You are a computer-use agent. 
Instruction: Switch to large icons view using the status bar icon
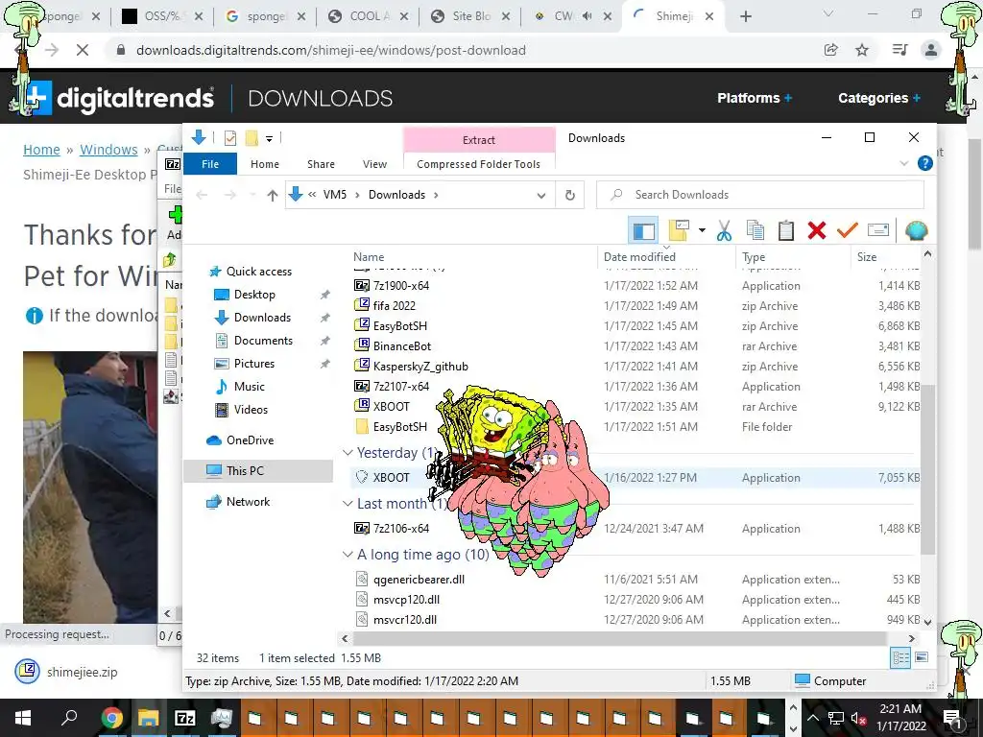point(921,657)
